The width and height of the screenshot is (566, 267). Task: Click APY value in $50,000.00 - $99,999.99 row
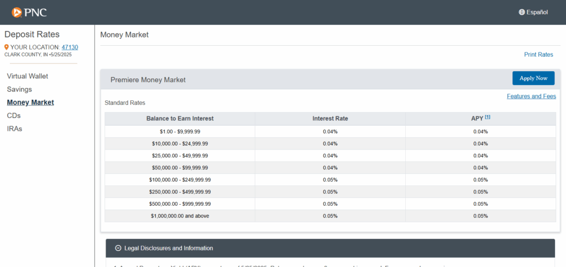[x=480, y=168]
